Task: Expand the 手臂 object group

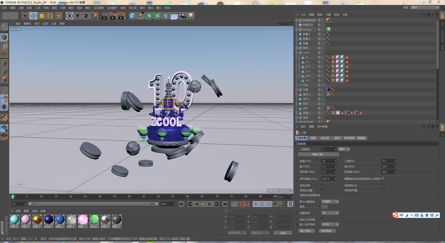Action: pyautogui.click(x=296, y=90)
